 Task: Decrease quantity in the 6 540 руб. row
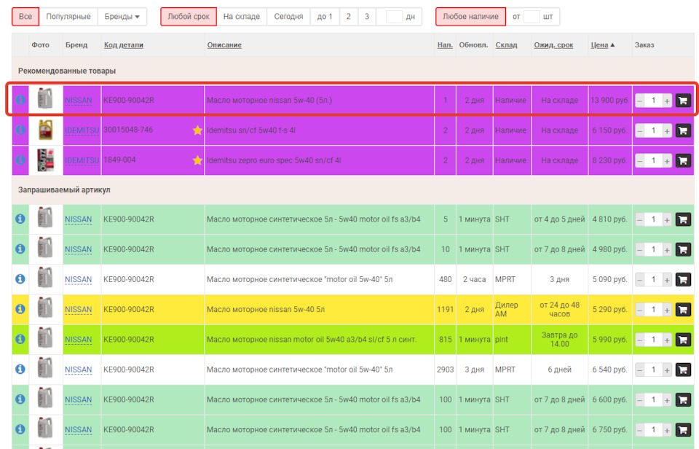click(640, 370)
